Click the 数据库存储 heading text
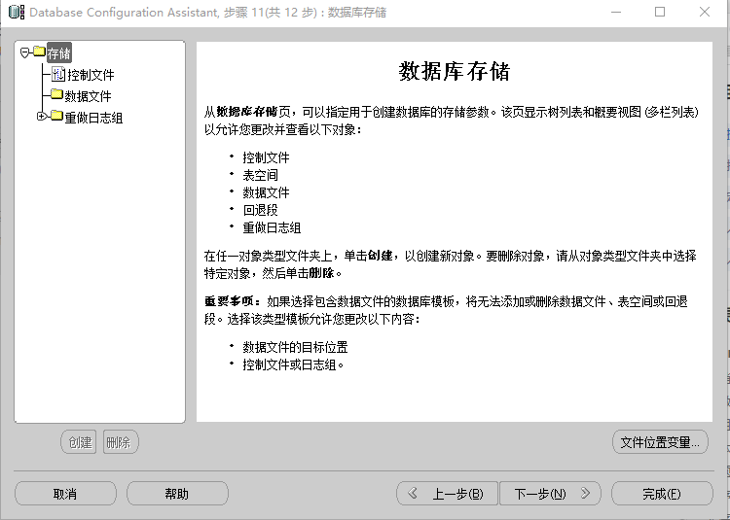 pos(455,72)
